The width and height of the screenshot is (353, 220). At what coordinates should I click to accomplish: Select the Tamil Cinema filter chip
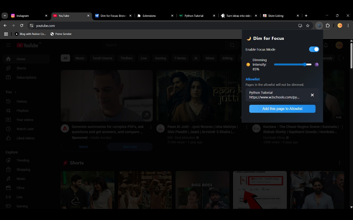click(x=102, y=58)
